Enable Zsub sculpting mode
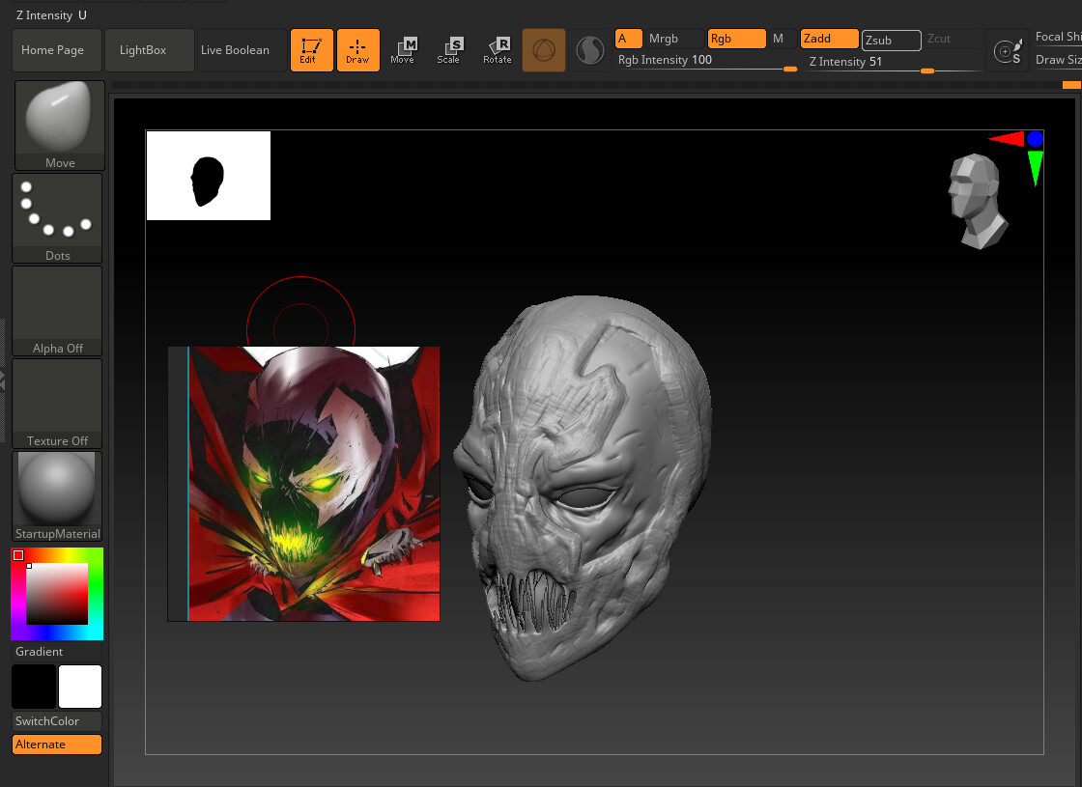1082x787 pixels. tap(891, 40)
